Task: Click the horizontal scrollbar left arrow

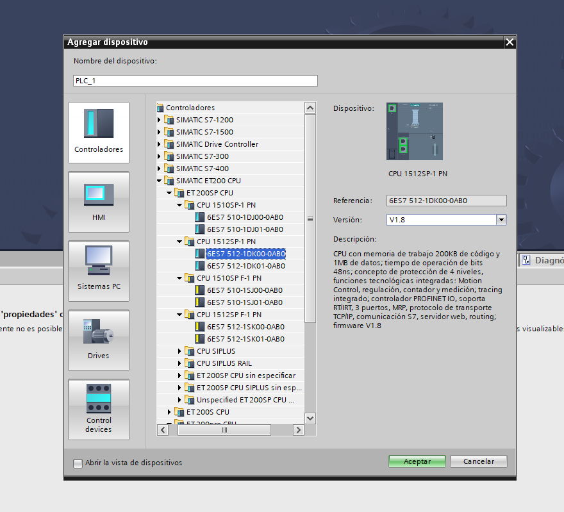Action: pos(163,430)
